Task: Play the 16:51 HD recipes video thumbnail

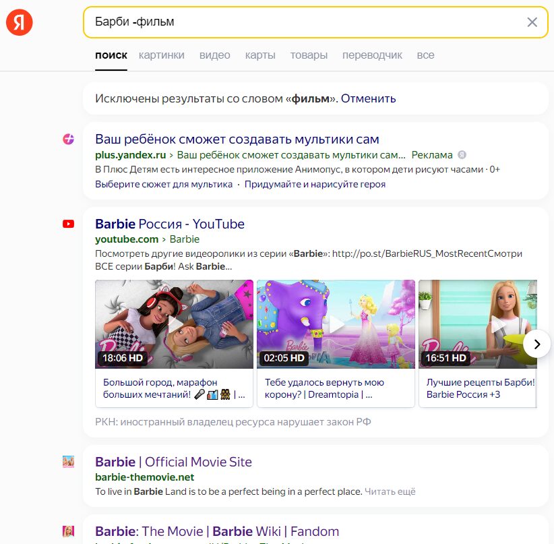Action: pos(478,324)
